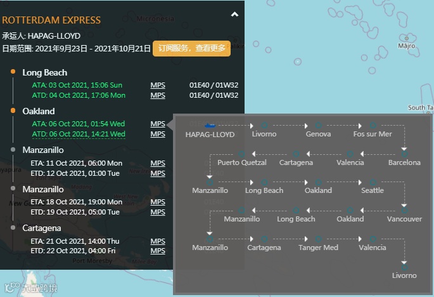Screen dimensions: 434x297
Task: Open MPS link for Oakland ATD row
Action: [x=158, y=134]
